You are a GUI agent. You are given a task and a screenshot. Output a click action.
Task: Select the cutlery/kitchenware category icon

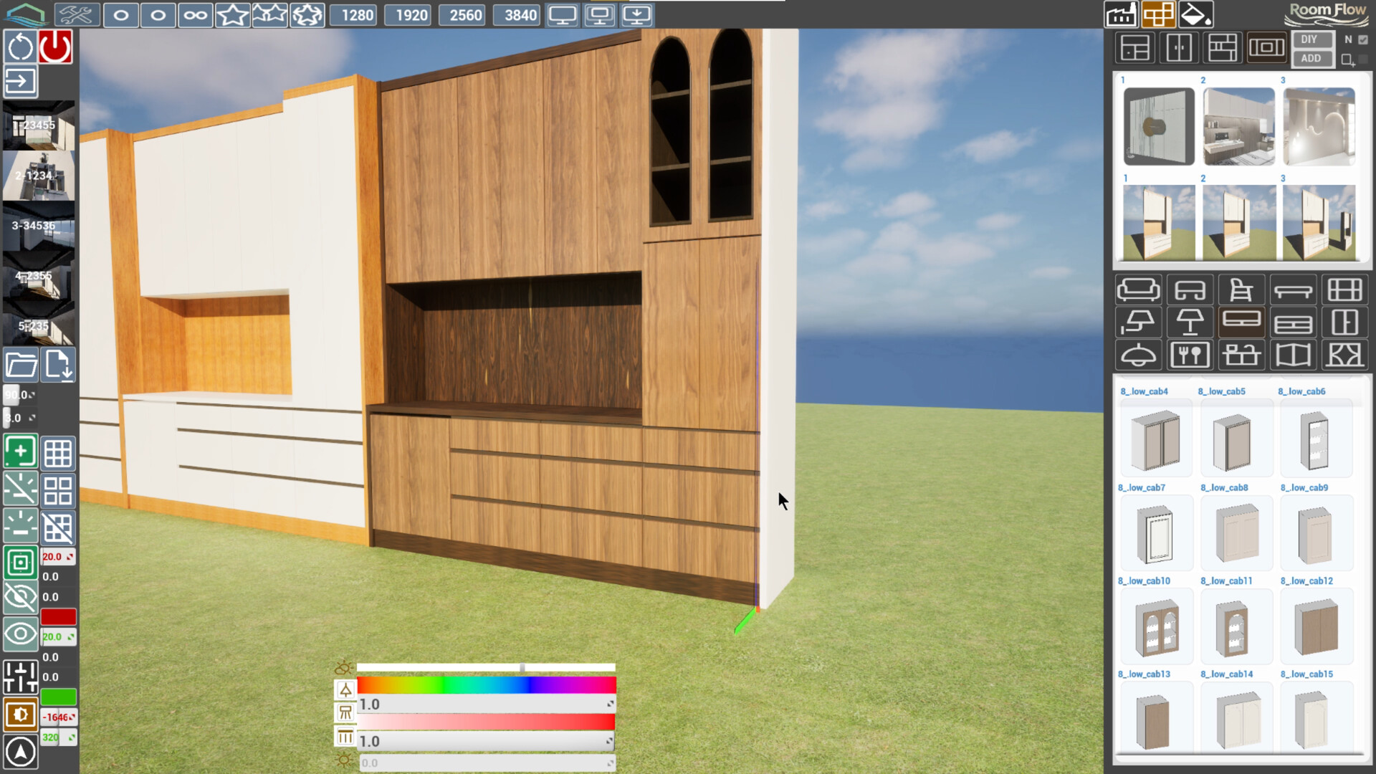[x=1190, y=354]
